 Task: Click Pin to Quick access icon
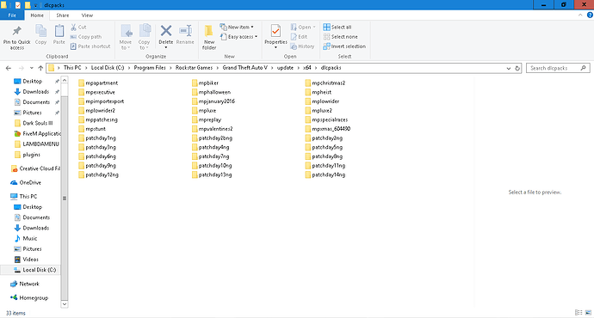pyautogui.click(x=16, y=31)
